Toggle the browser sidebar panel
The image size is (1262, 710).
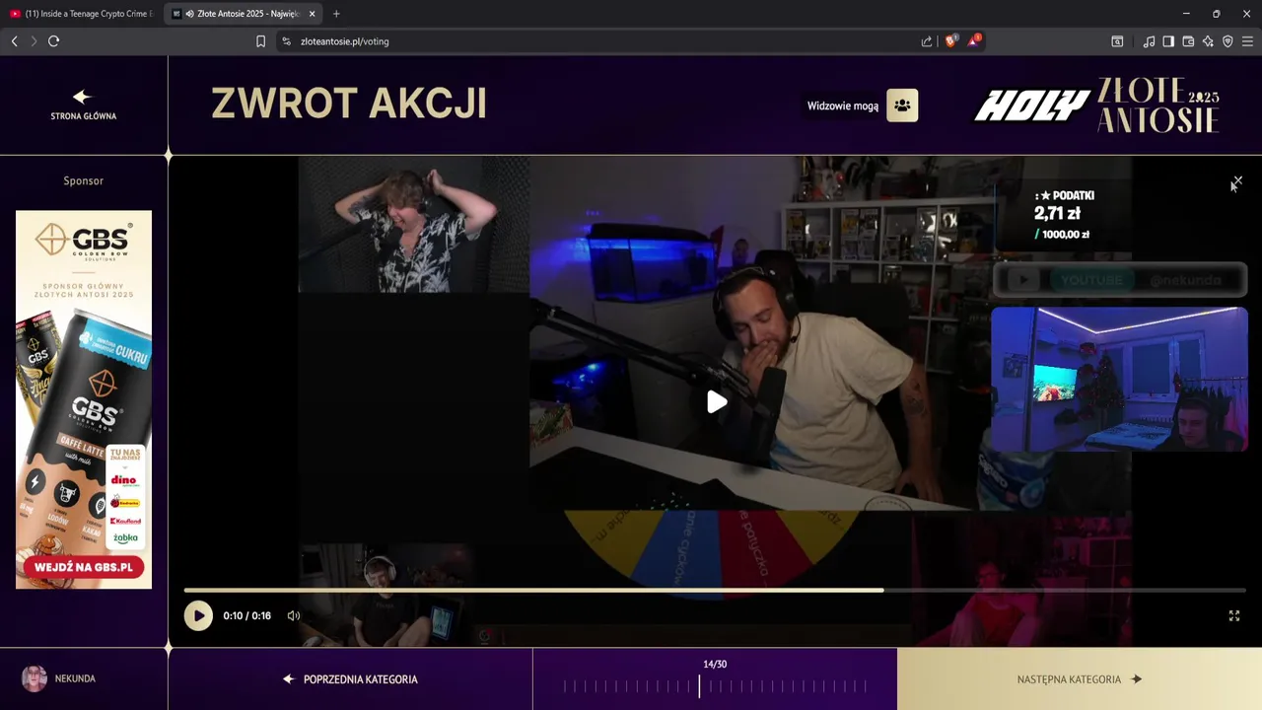1168,41
